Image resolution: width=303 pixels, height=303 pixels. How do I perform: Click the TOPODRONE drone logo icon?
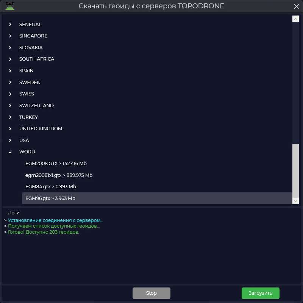[10, 6]
